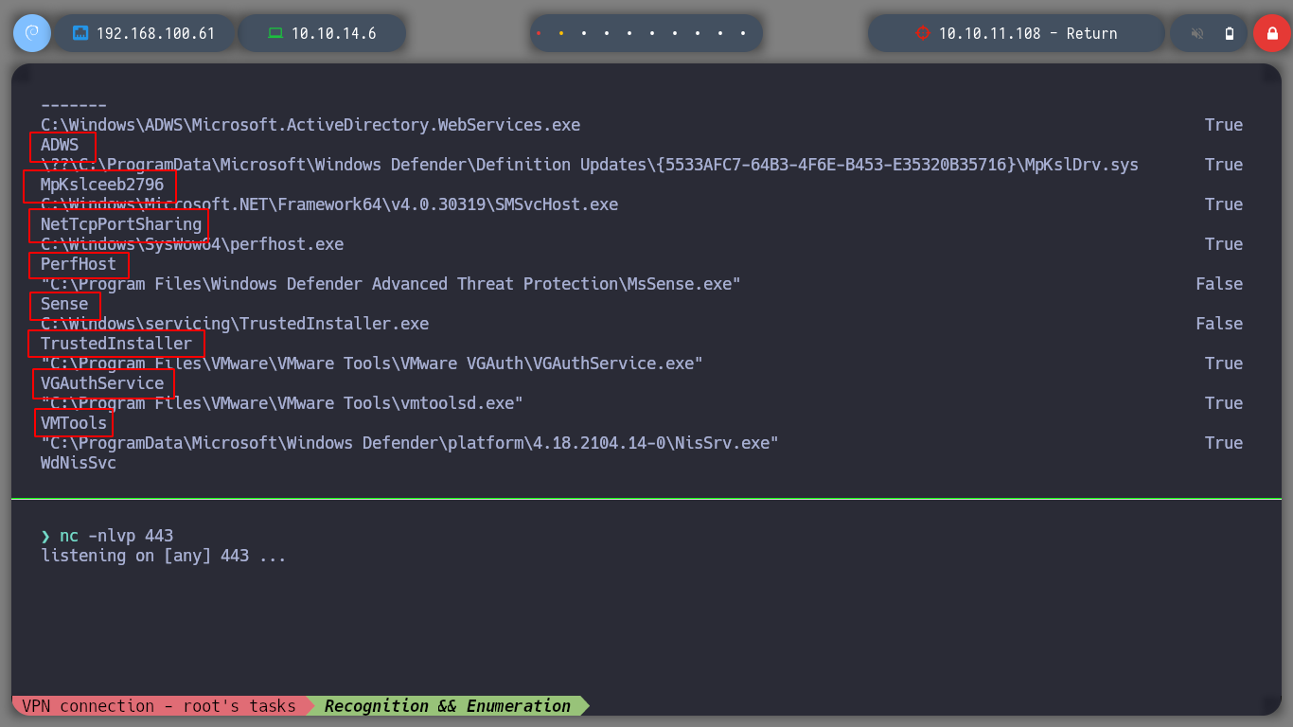Select the VPN connection - root's tasks tab
The height and width of the screenshot is (727, 1293).
(x=158, y=706)
